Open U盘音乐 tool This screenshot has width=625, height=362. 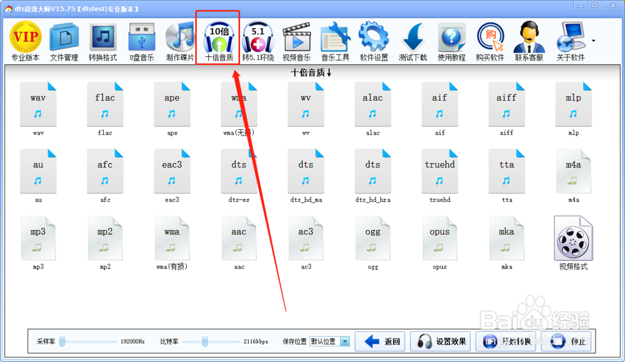141,41
